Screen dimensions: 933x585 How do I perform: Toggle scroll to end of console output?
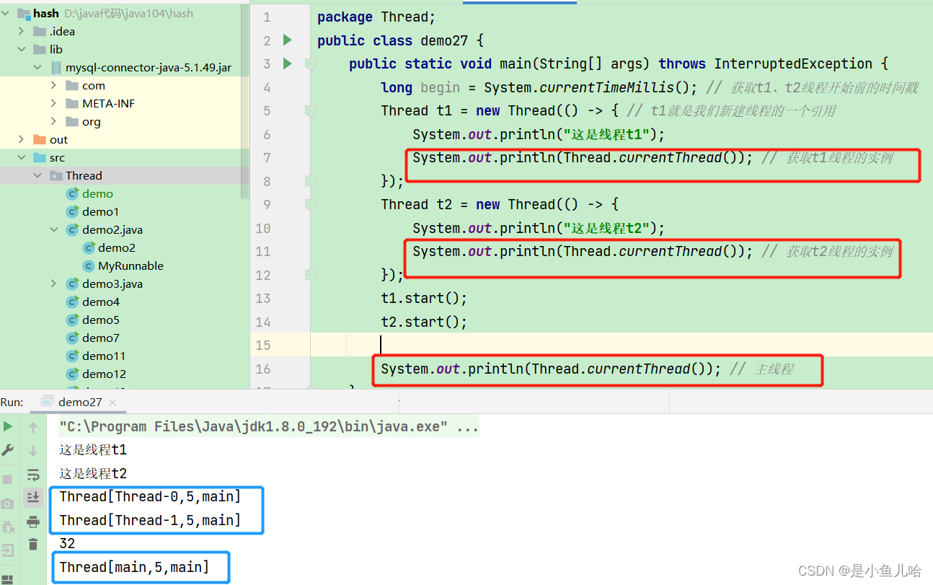(x=33, y=497)
